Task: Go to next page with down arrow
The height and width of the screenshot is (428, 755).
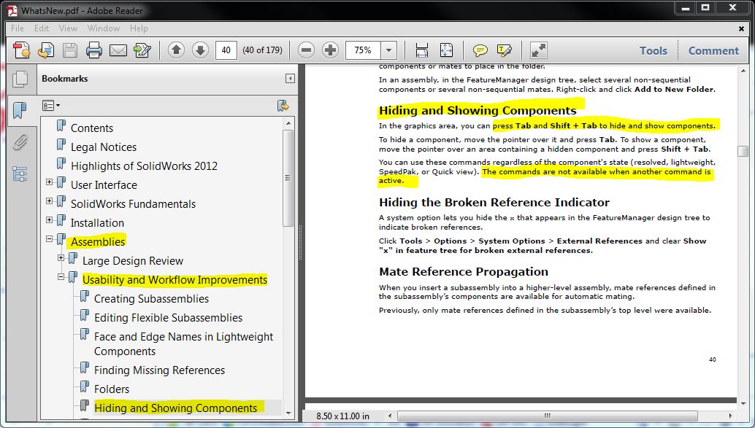Action: click(x=200, y=50)
